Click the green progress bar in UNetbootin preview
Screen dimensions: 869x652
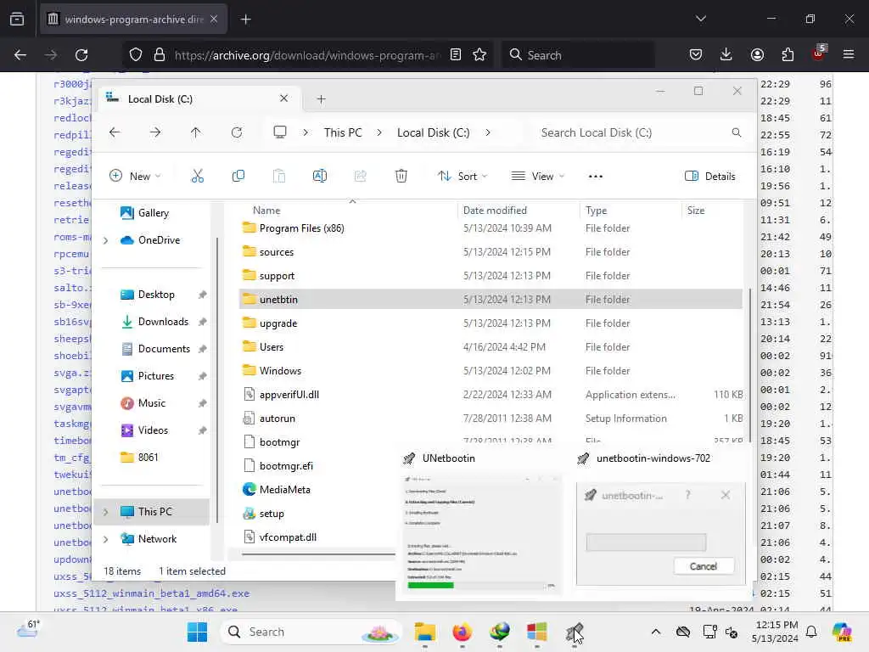[x=430, y=585]
